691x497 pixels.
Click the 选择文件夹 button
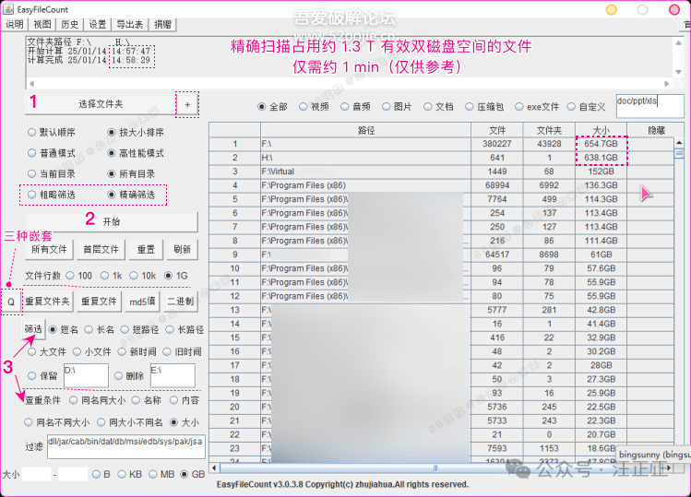point(101,104)
